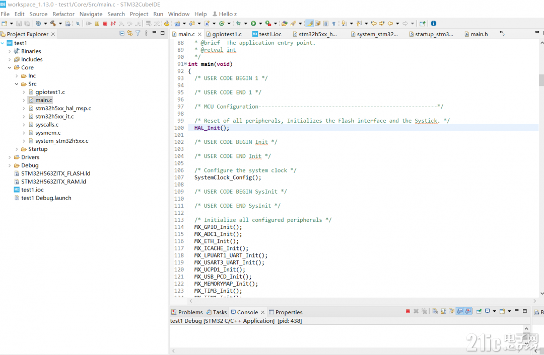The image size is (544, 355).
Task: Click the line 91 folding marker
Action: (x=185, y=64)
